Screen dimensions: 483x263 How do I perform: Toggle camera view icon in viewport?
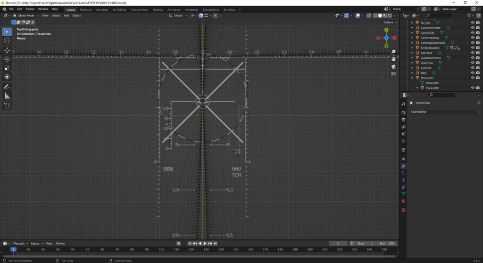(393, 67)
